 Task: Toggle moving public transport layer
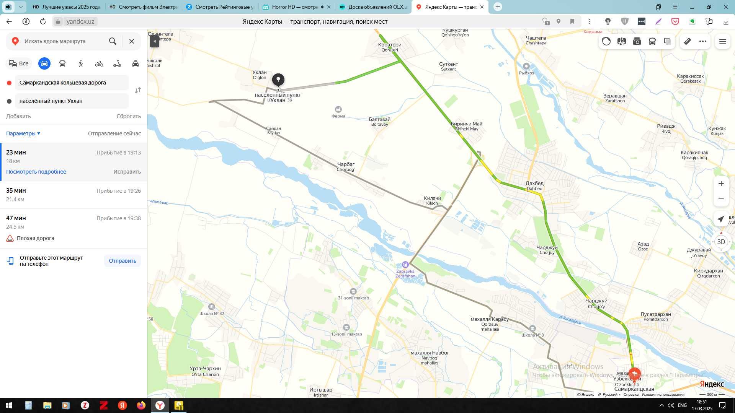(x=652, y=41)
